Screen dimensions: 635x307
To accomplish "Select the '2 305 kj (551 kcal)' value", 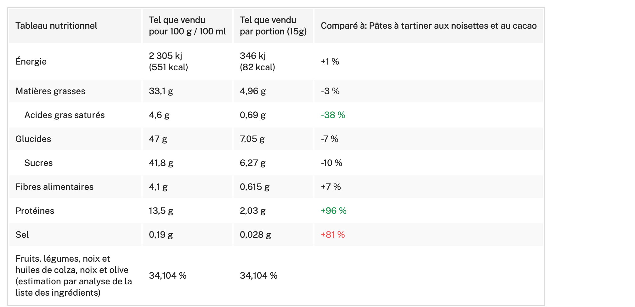I will click(168, 61).
